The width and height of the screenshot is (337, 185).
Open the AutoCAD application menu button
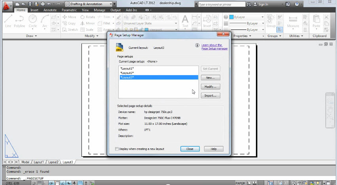point(7,6)
